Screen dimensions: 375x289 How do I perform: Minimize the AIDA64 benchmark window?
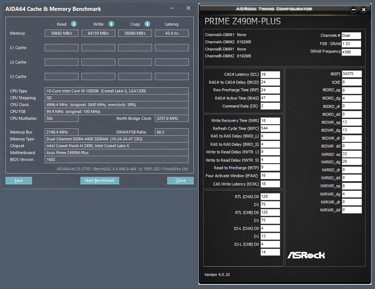172,8
